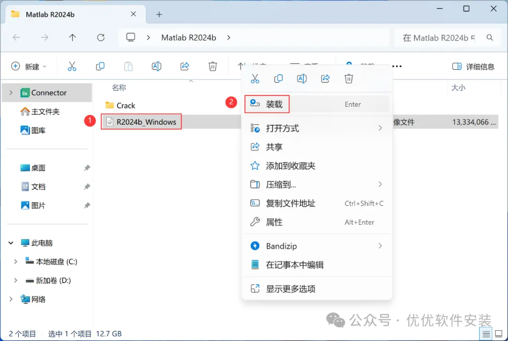Viewport: 508px width, 341px height.
Task: Click chevron before Matlab R2024b in address bar
Action: click(x=148, y=38)
